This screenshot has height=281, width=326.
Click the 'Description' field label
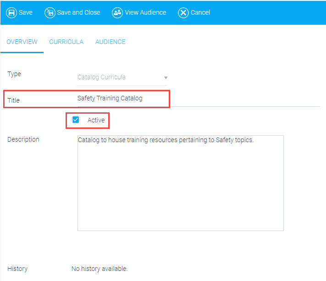click(23, 139)
